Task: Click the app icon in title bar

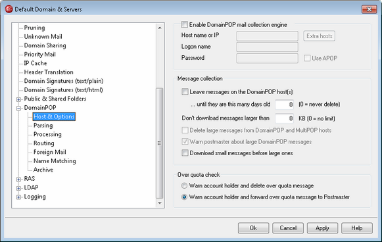Action: coord(9,9)
